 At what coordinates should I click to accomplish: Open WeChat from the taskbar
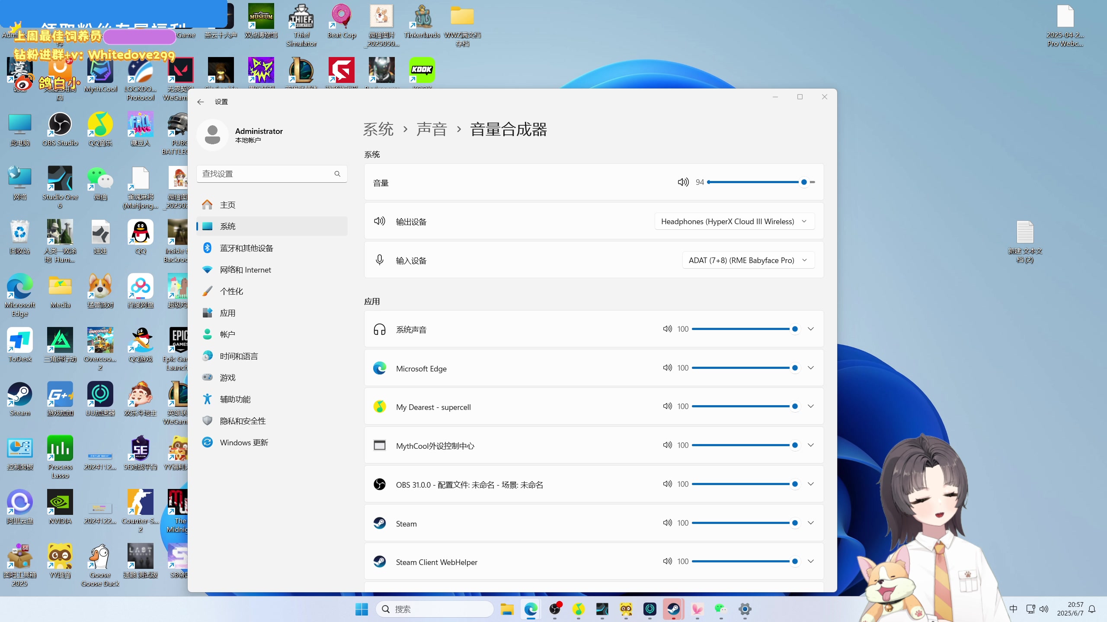click(721, 609)
